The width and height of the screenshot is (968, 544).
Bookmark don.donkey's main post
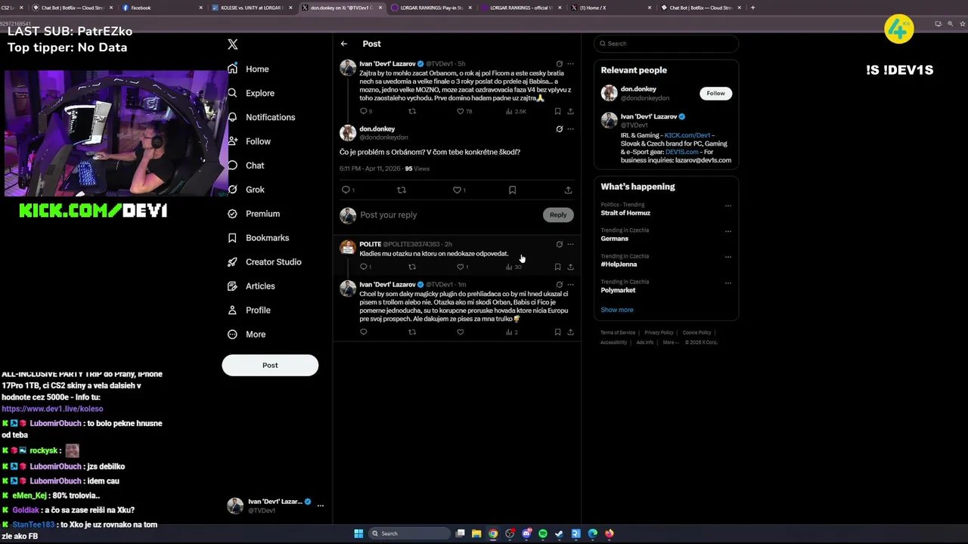point(512,190)
